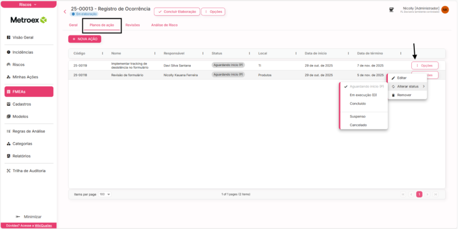
Task: Expand the Alterar status submenu
Action: [408, 86]
